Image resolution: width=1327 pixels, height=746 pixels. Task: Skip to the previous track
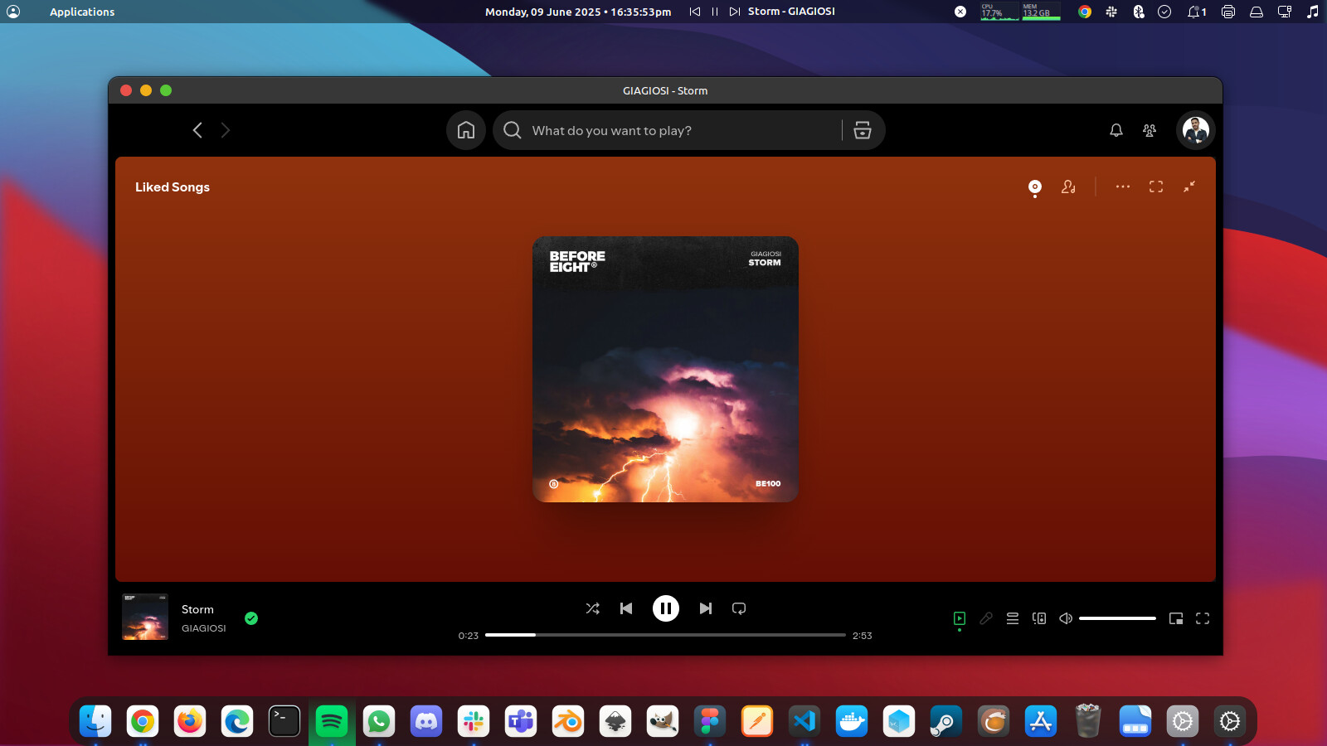(626, 608)
